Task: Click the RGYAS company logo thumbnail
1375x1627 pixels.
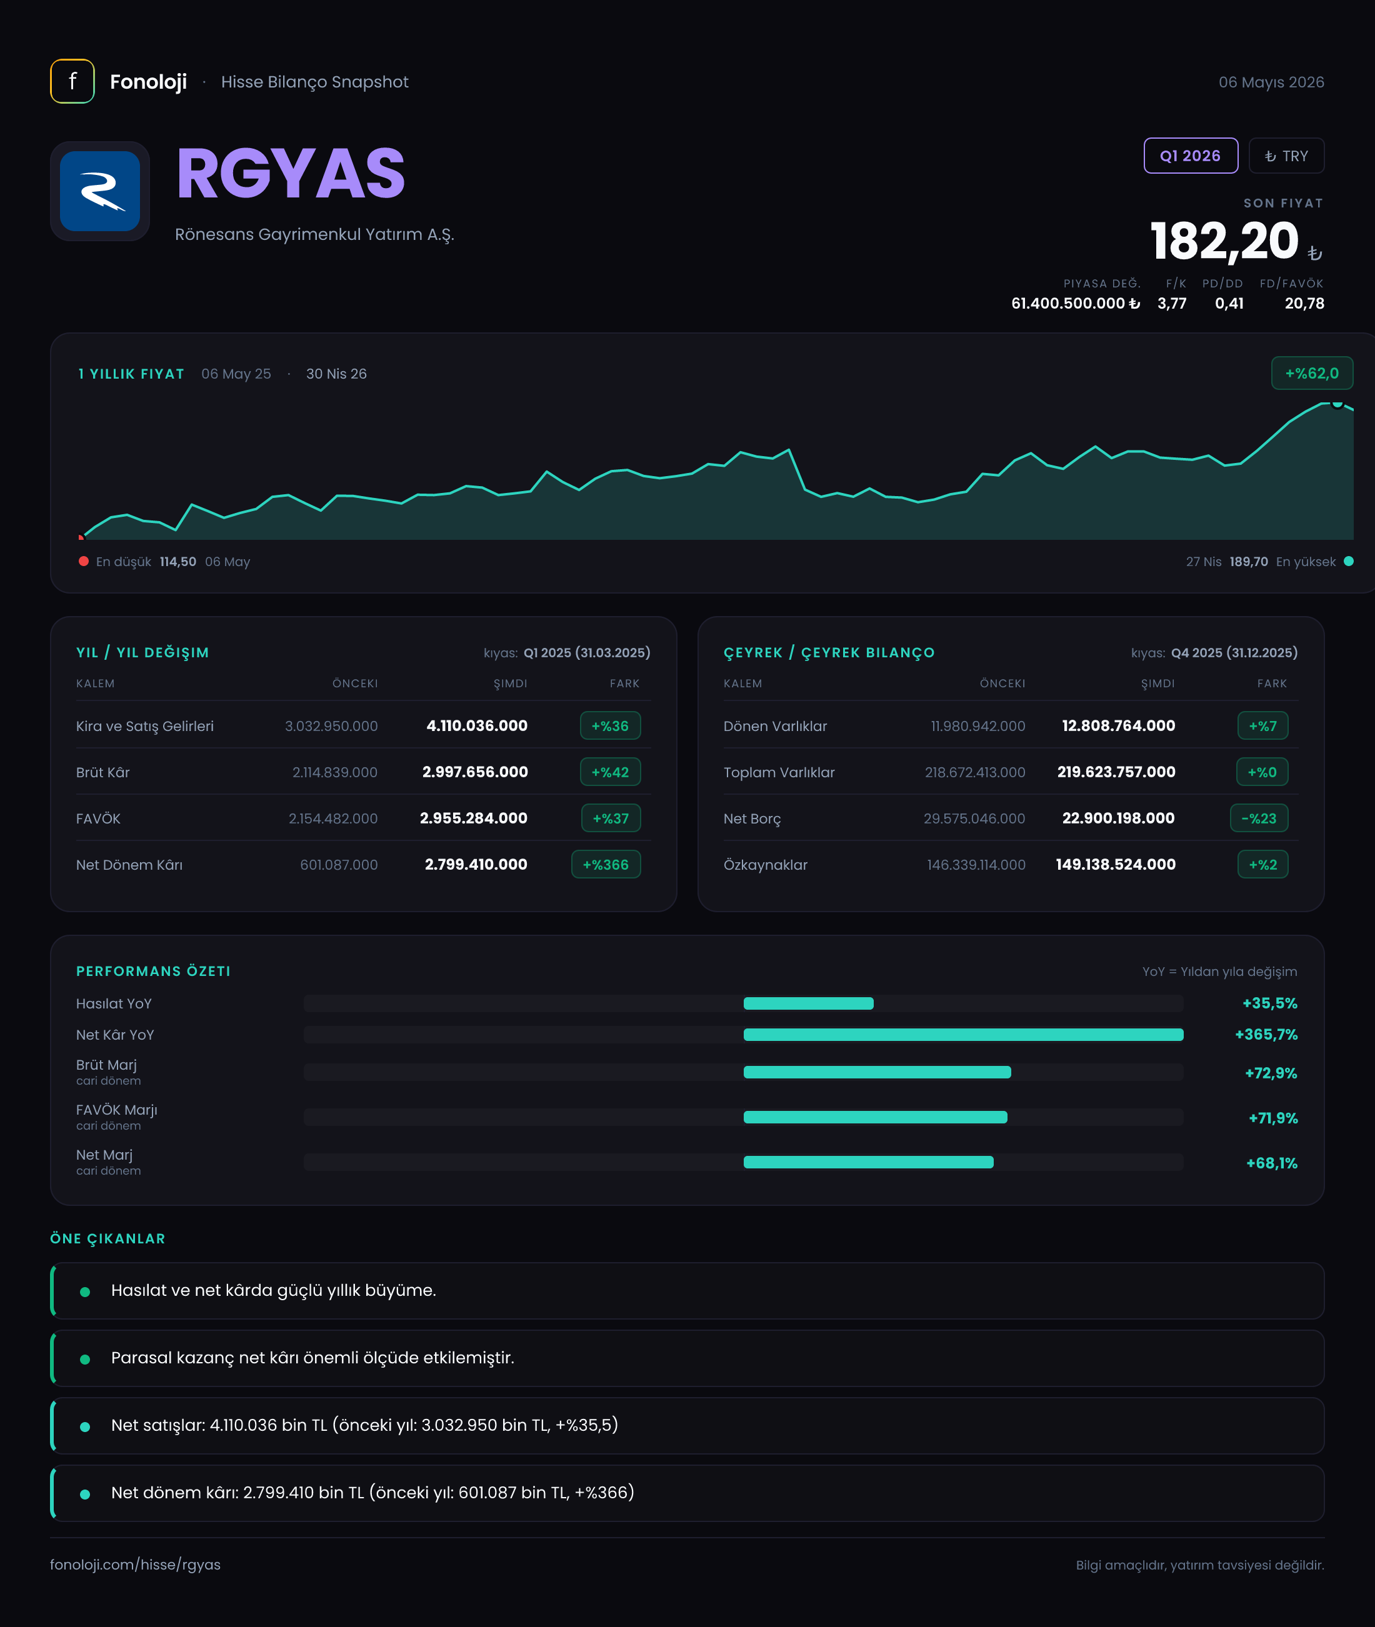Action: pos(100,191)
